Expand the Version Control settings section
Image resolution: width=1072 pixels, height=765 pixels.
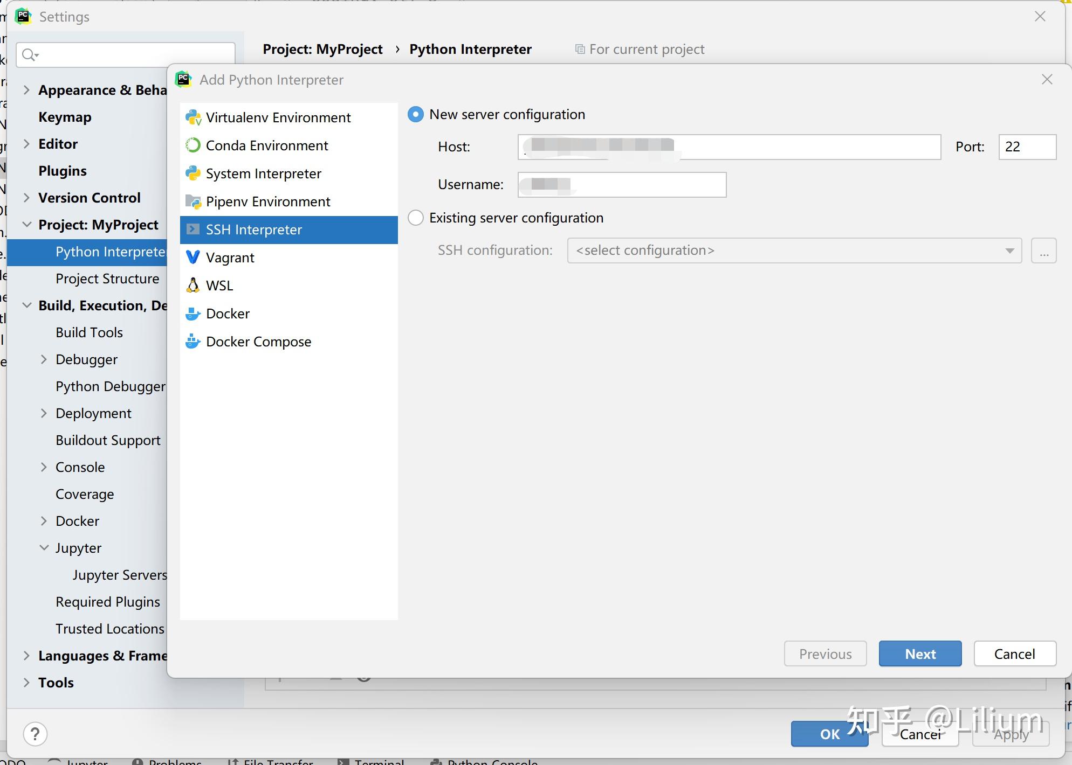click(26, 198)
